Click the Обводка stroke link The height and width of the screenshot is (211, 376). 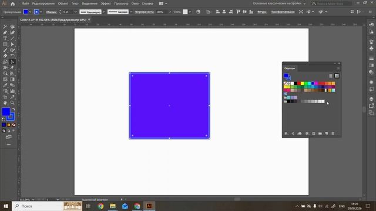[x=51, y=12]
